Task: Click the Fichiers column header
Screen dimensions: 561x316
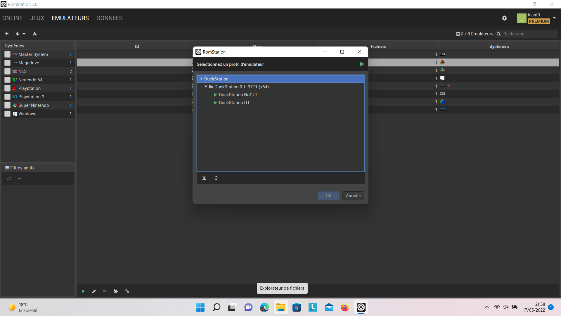Action: point(378,46)
